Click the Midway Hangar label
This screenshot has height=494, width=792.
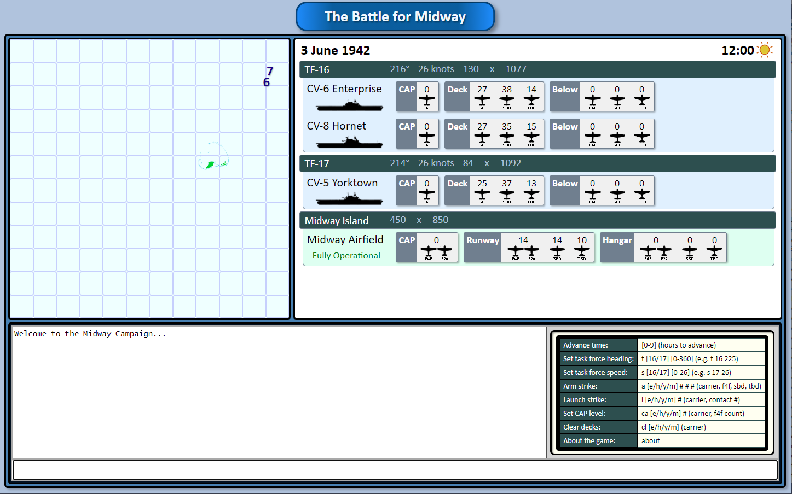(617, 240)
